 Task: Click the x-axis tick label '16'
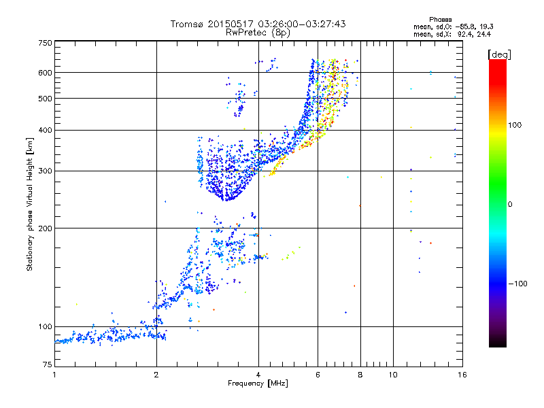click(x=462, y=375)
